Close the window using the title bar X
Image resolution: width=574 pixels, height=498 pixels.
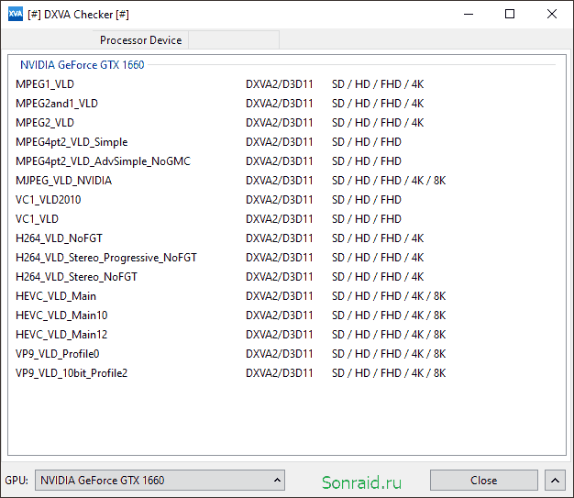(x=552, y=15)
